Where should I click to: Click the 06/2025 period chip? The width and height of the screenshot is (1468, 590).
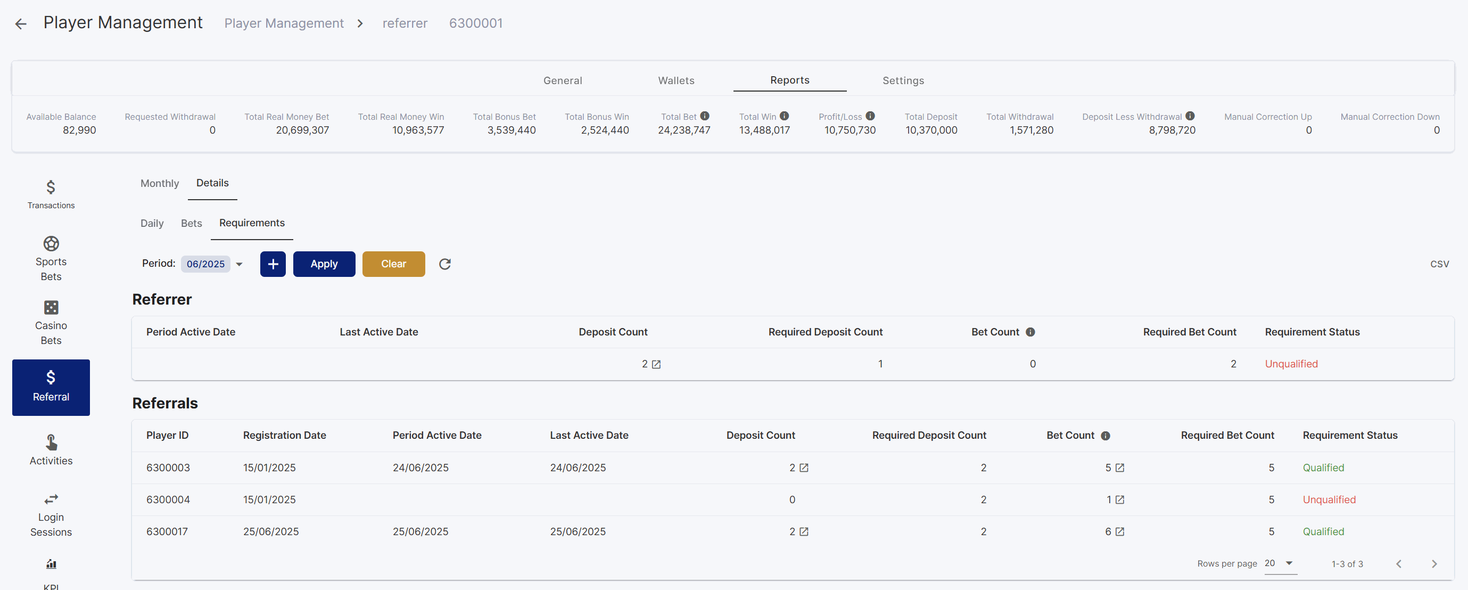click(206, 264)
